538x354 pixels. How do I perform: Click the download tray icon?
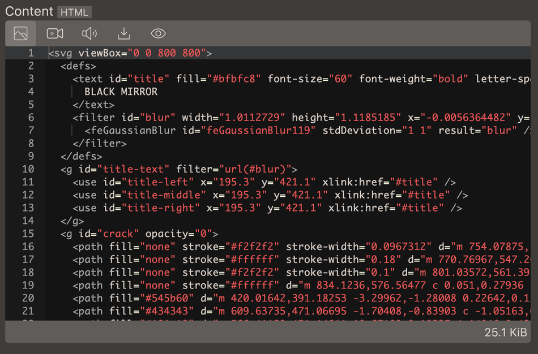tap(124, 33)
